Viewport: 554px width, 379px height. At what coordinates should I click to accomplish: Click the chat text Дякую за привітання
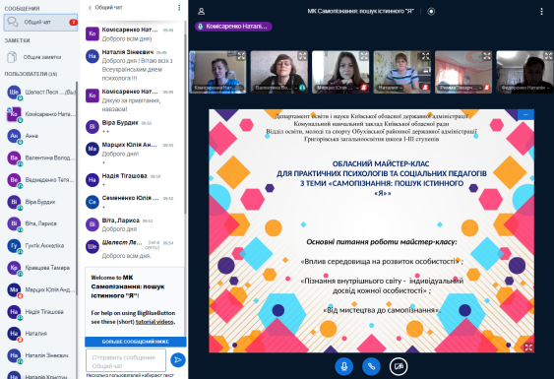click(x=132, y=105)
